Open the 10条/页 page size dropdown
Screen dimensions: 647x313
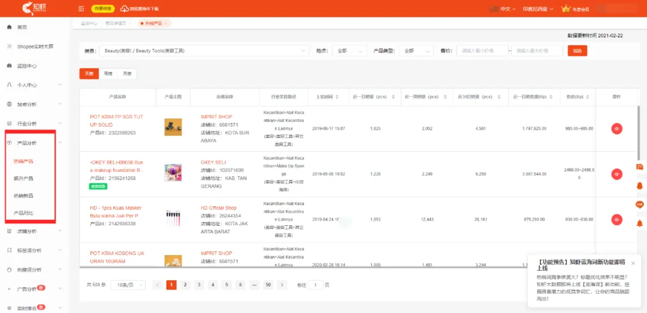[x=128, y=284]
